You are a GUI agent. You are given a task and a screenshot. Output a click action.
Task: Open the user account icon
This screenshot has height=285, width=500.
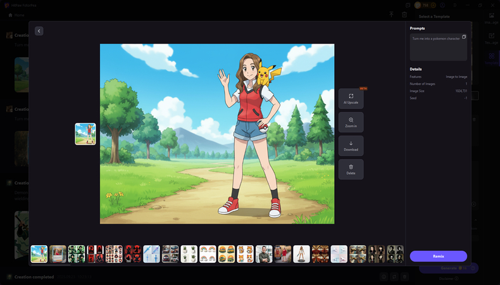[442, 6]
